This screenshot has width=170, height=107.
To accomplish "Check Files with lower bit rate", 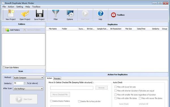I will (x=116, y=87).
